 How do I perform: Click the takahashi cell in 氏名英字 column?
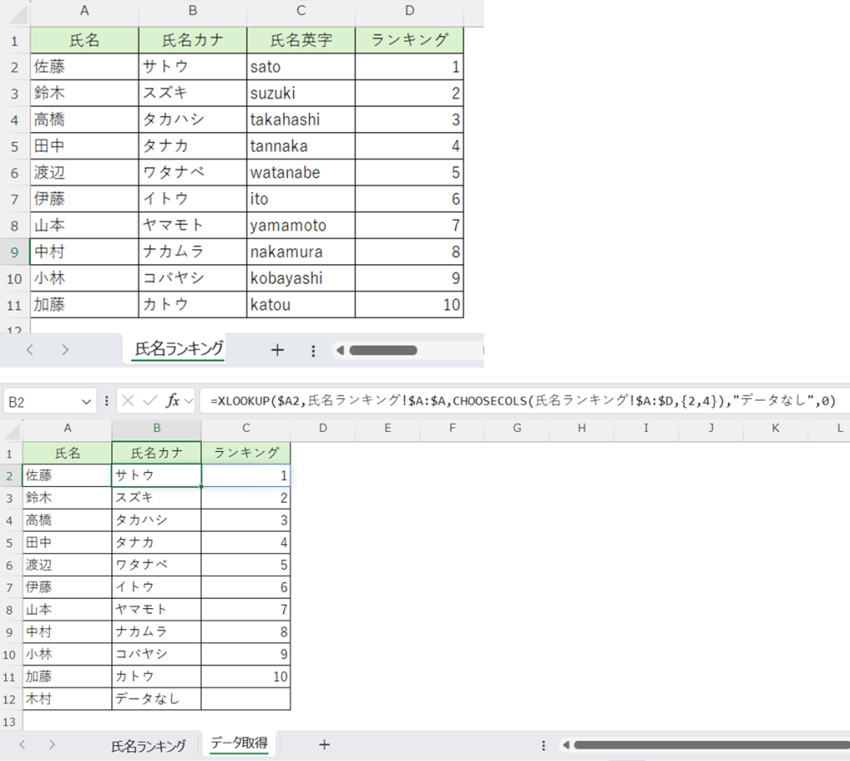pos(300,120)
